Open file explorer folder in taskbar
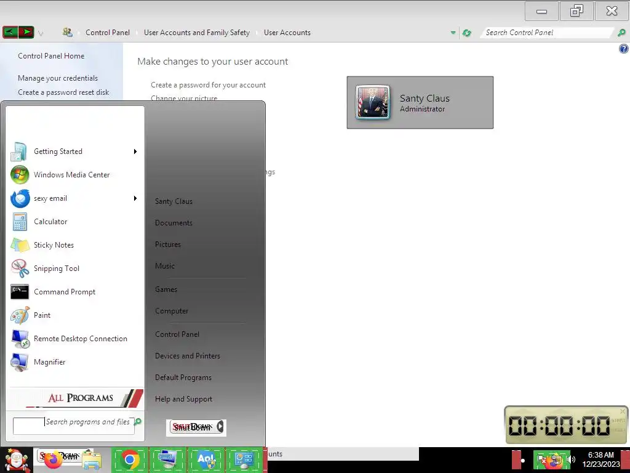The height and width of the screenshot is (473, 630). pos(92,461)
